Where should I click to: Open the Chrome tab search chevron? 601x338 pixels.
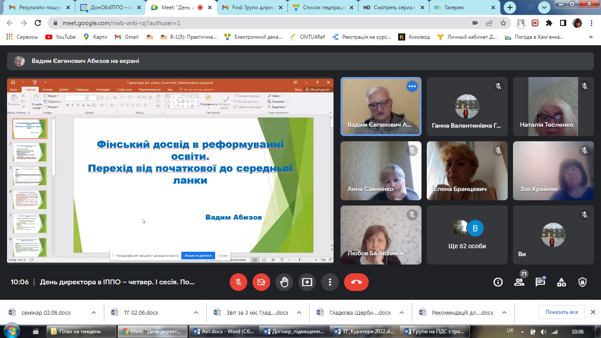[545, 7]
